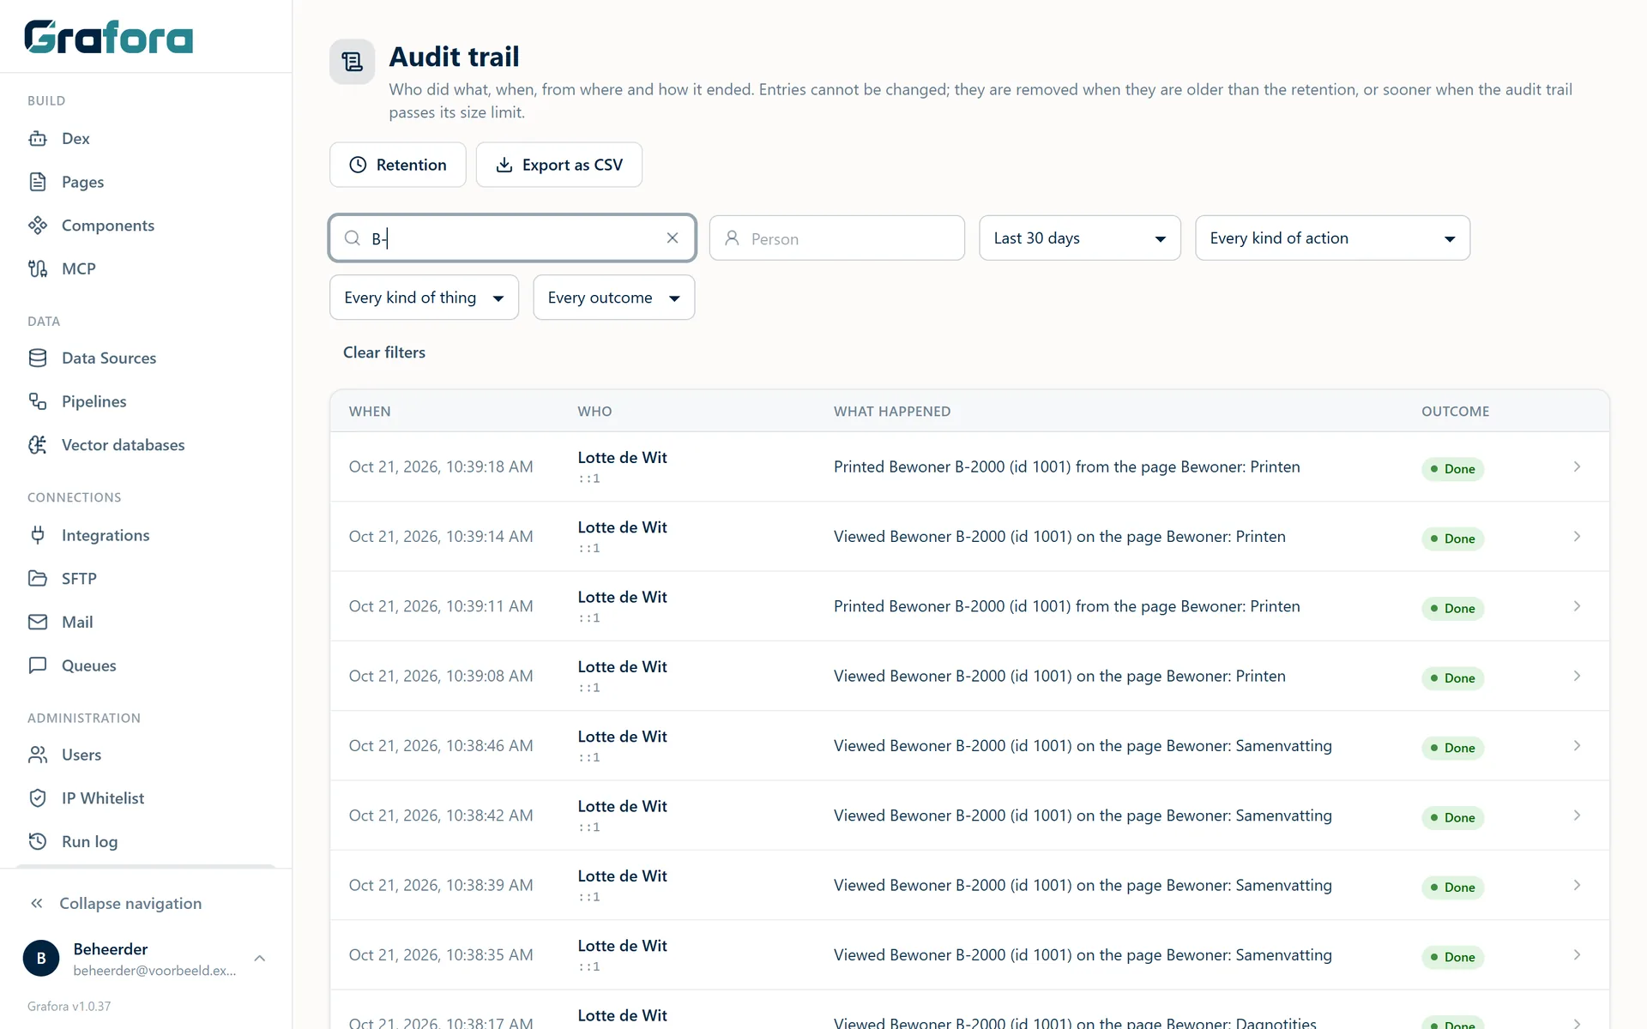The height and width of the screenshot is (1029, 1647).
Task: Click the 10:39:14 AM Viewed Bewoner row text
Action: point(1059,536)
